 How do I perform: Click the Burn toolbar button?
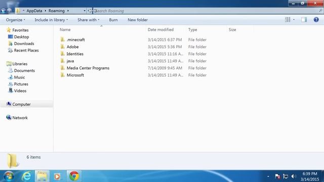(113, 20)
